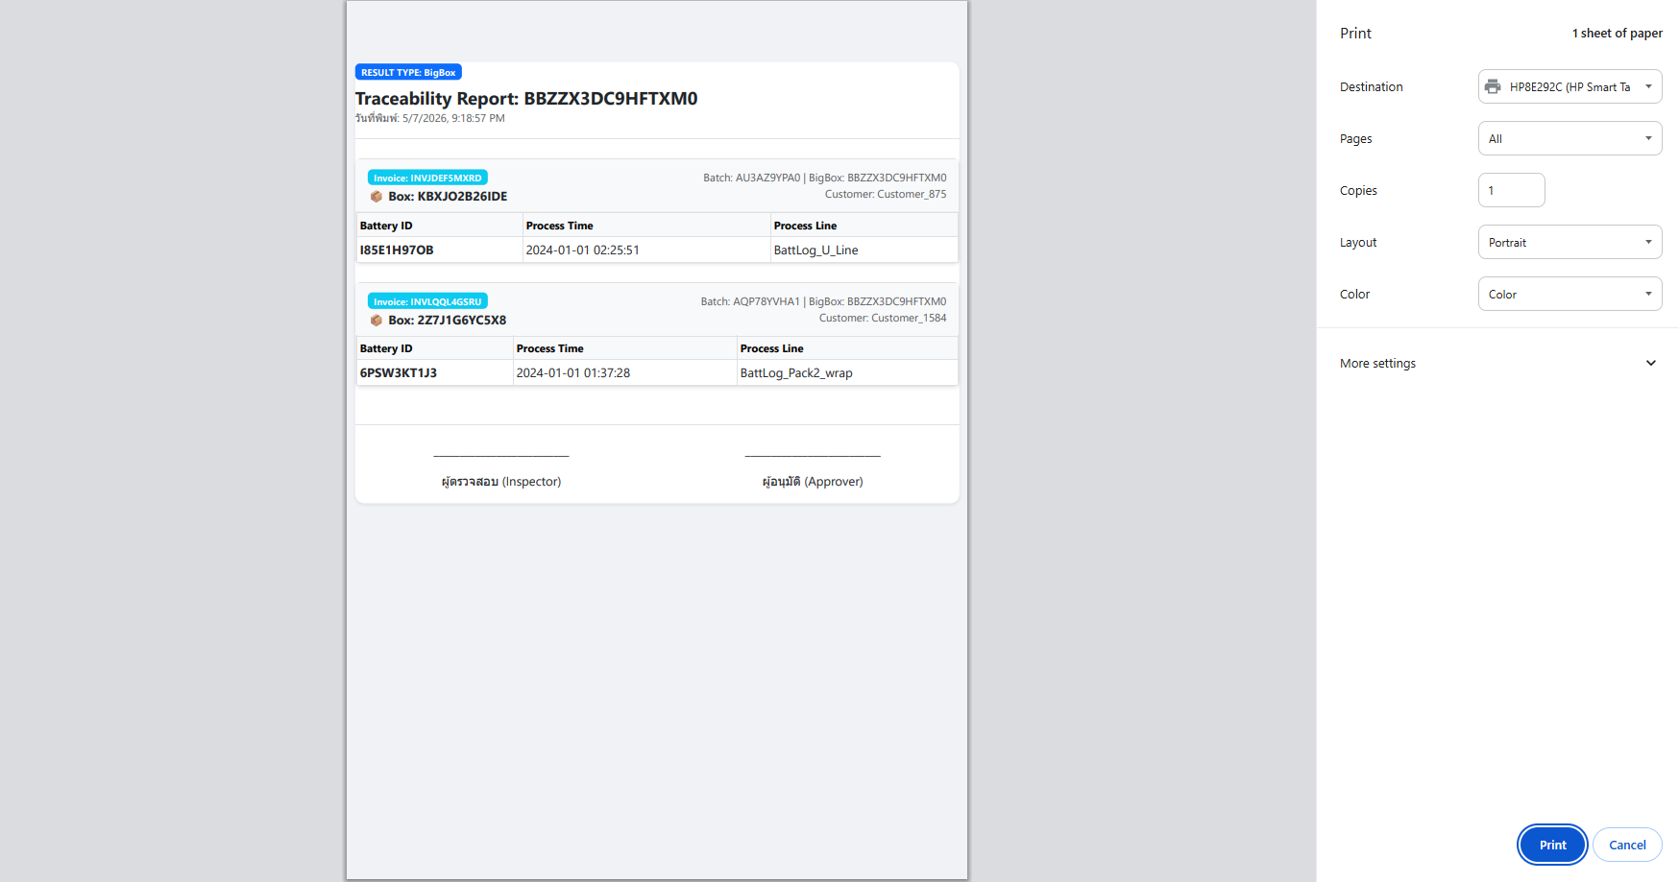Click the Batch: AQP78YVHA1 info line
The width and height of the screenshot is (1679, 882).
click(823, 301)
